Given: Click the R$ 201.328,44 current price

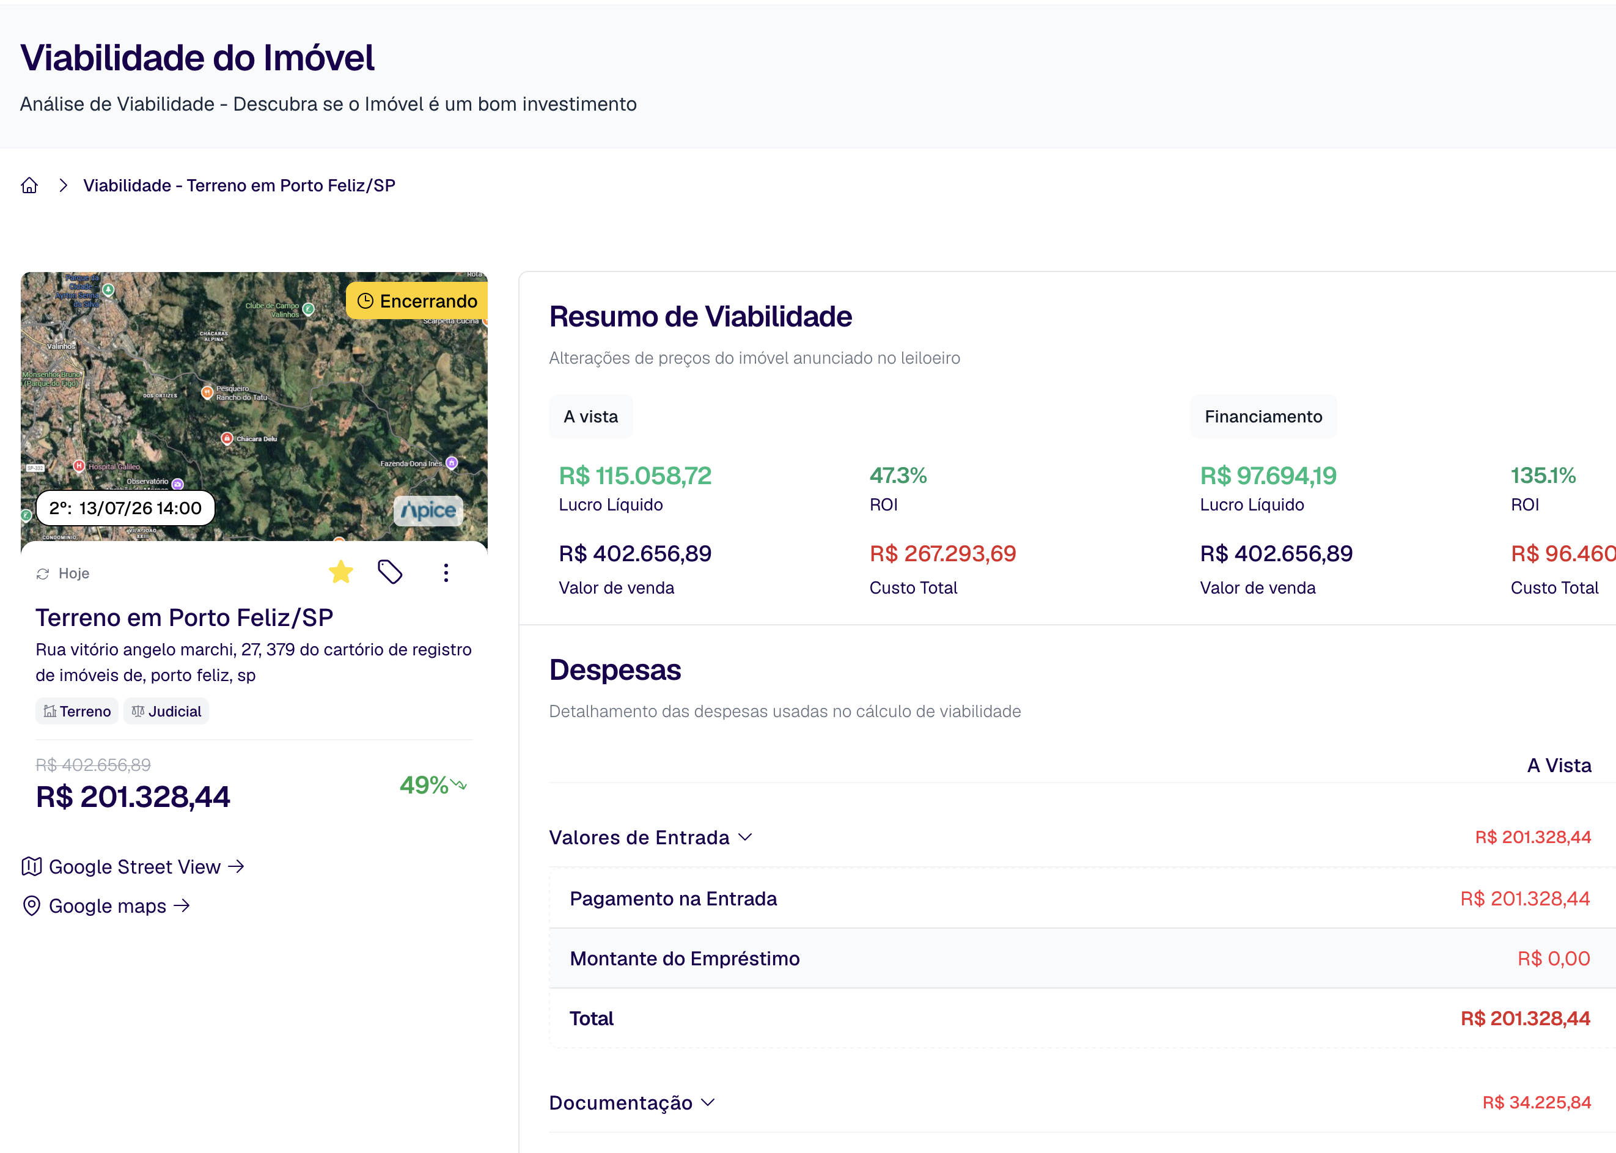Looking at the screenshot, I should point(133,797).
